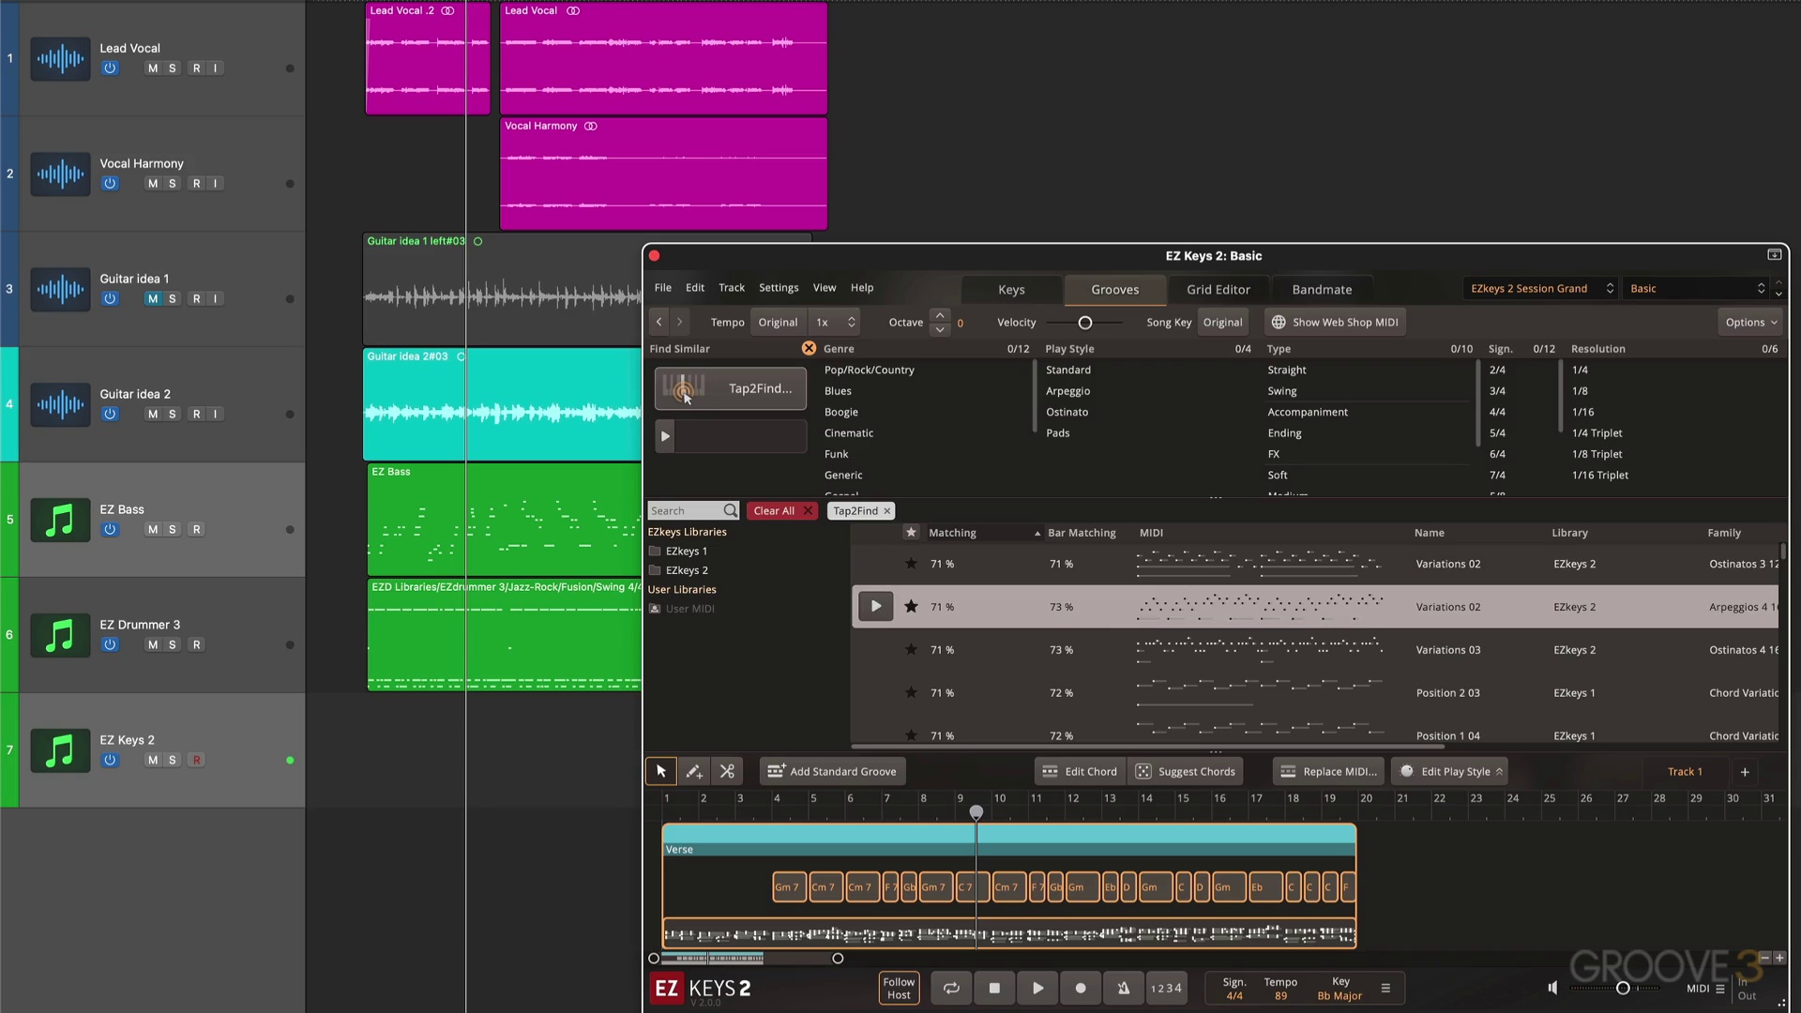Screen dimensions: 1801x1013
Task: Open the Edit menu in EZ Keys
Action: click(694, 288)
